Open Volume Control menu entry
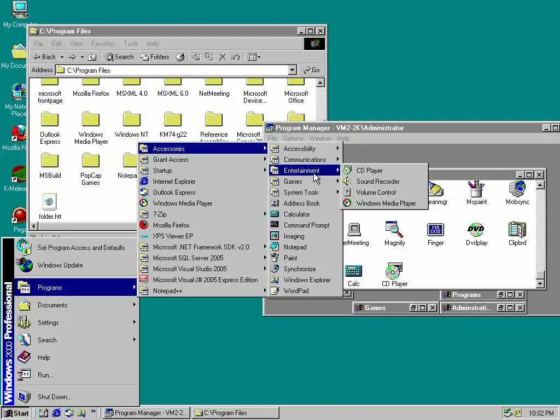The width and height of the screenshot is (560, 420). 384,192
